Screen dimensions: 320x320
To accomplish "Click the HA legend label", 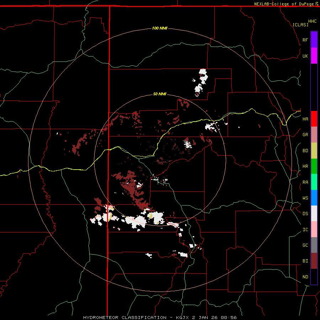I will tap(305, 119).
